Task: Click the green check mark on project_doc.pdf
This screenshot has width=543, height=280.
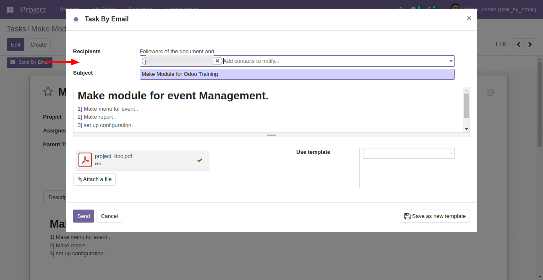Action: coord(200,160)
